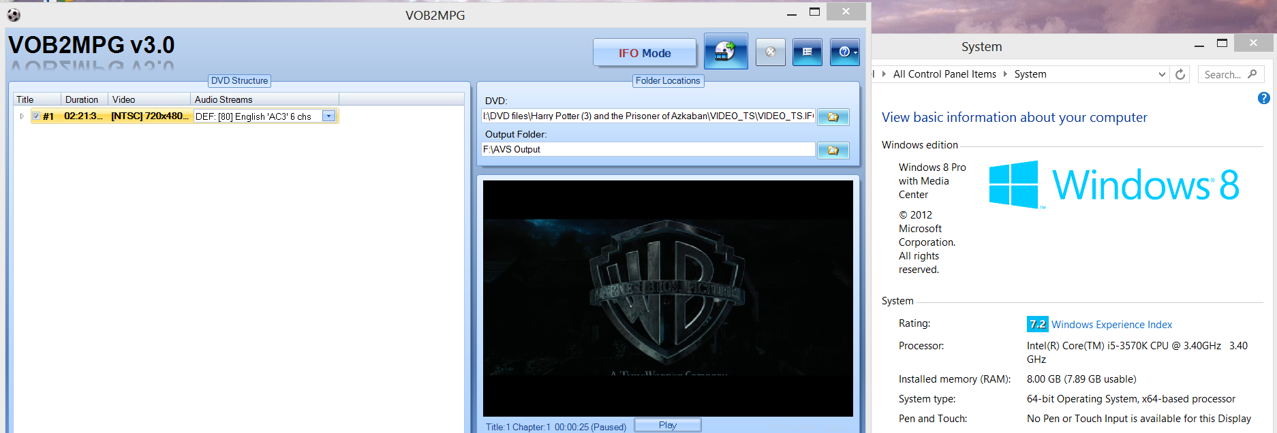
Task: Select the [NTSC] 720x480 video cell
Action: [x=150, y=116]
